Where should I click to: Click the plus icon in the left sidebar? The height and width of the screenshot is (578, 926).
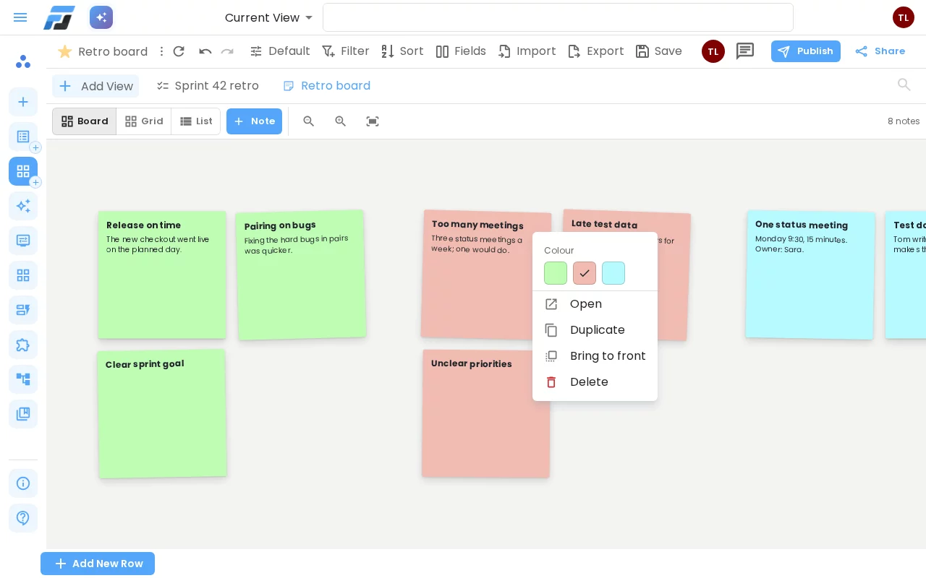23,102
